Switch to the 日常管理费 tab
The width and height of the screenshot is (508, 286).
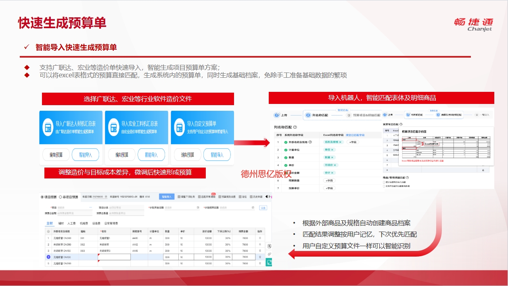111,223
